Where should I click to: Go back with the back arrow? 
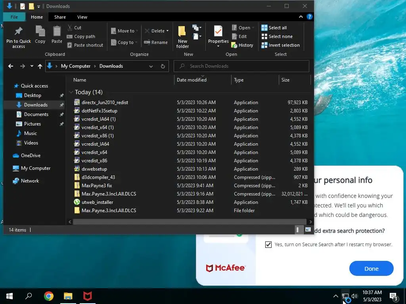coord(11,66)
